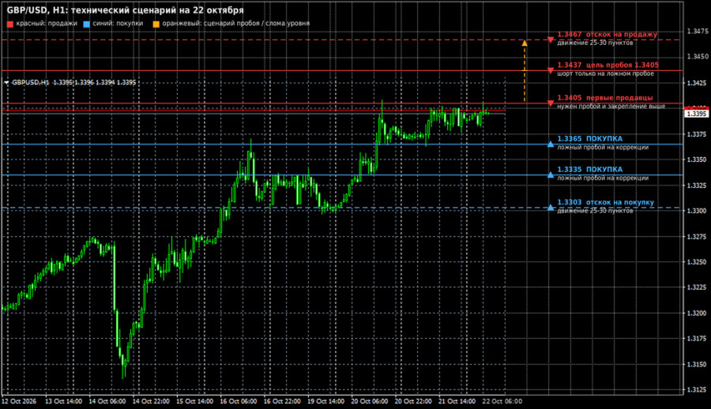
Task: Click the OHLC quote '1.3395 1.3396 1.3394 1.3395'
Action: pos(94,83)
